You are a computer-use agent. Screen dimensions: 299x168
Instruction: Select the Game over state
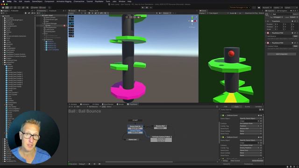coord(132,140)
